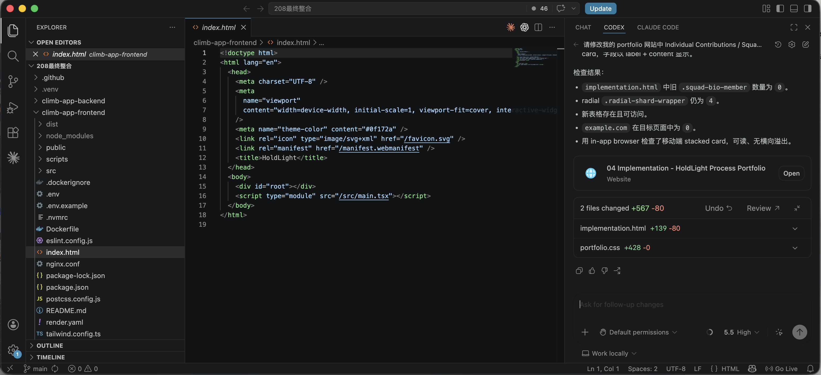This screenshot has width=821, height=375.
Task: Collapse the changed files summary panel
Action: [x=797, y=208]
